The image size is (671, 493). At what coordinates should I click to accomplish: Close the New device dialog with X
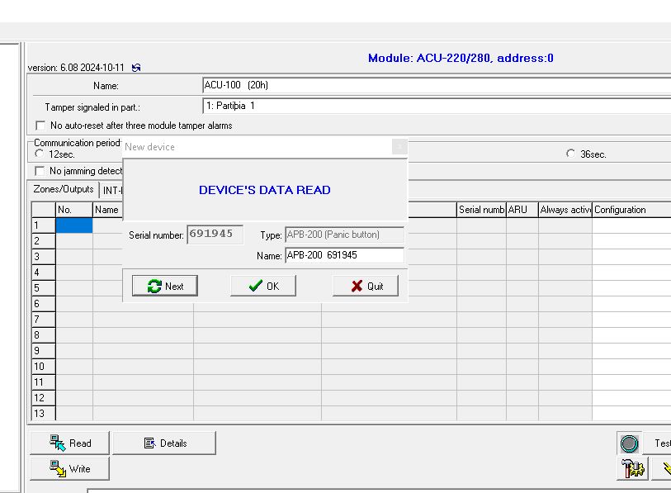coord(399,146)
